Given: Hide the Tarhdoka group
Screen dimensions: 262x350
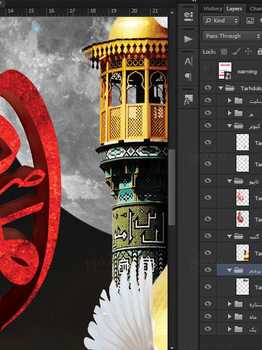Looking at the screenshot, I should pos(208,87).
